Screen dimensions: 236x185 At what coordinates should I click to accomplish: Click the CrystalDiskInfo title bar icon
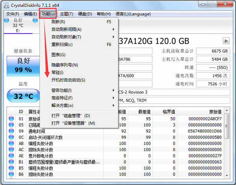(x=6, y=5)
